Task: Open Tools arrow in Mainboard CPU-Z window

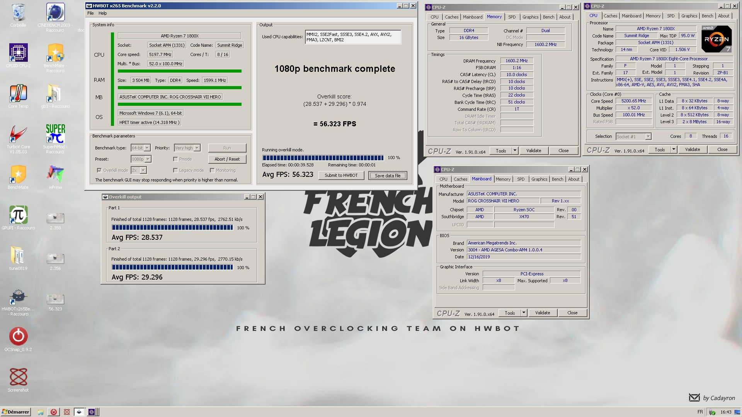Action: point(524,313)
